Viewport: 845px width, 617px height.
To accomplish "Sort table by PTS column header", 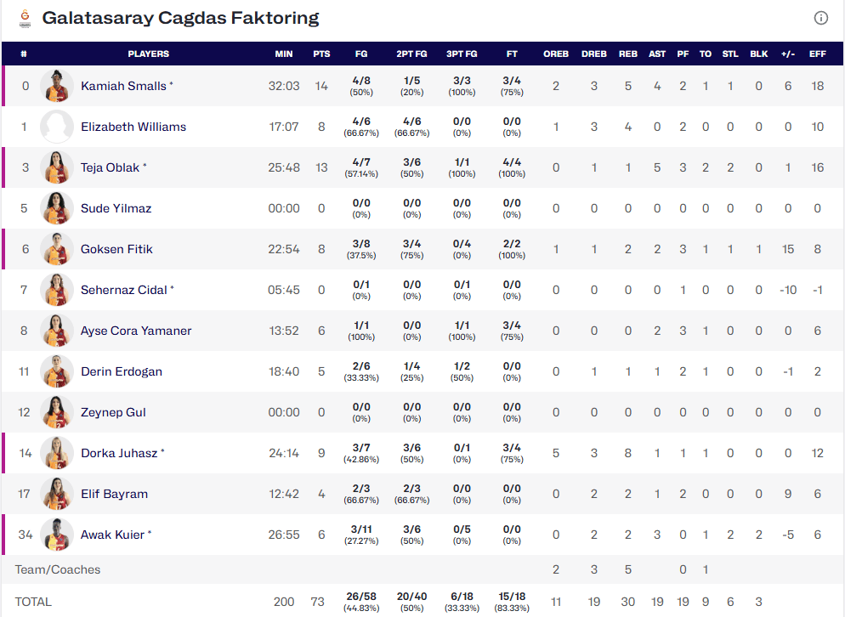I will pos(321,54).
